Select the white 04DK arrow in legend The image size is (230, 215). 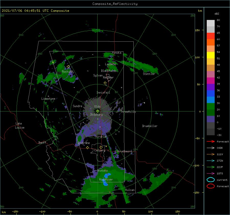(x=211, y=148)
